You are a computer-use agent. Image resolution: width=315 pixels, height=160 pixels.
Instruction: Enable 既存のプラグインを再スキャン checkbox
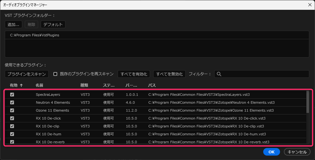pyautogui.click(x=55, y=74)
